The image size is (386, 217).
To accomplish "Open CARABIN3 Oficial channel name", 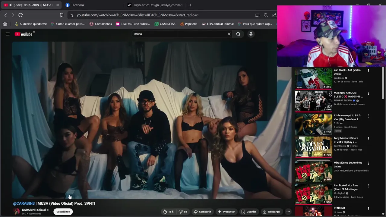I will [34, 210].
